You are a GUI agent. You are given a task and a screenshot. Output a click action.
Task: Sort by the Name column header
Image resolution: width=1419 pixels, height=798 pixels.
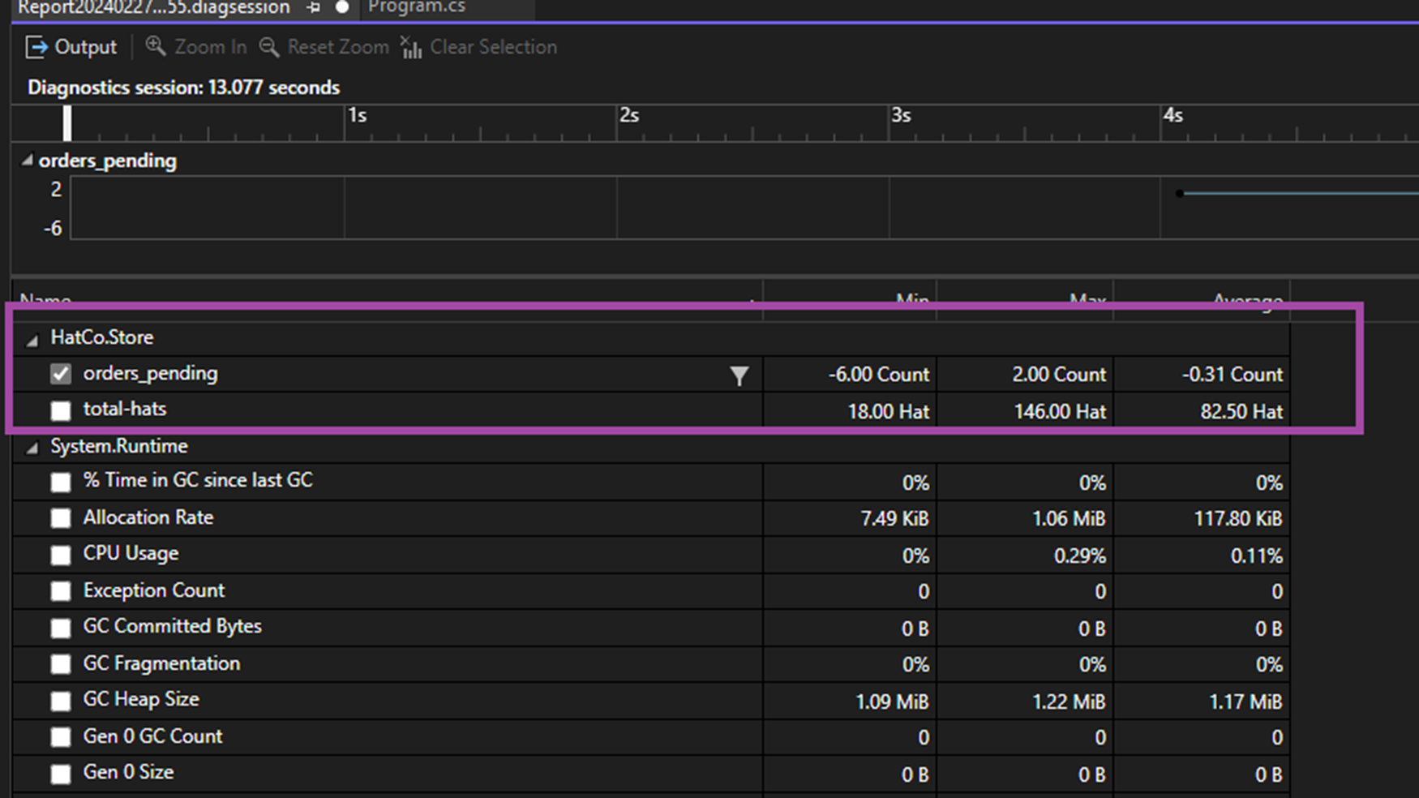(45, 300)
